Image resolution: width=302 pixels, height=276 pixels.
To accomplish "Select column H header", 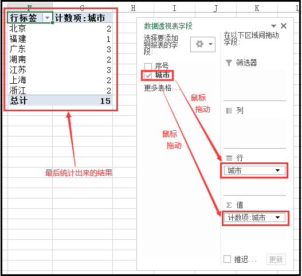I will [x=133, y=8].
